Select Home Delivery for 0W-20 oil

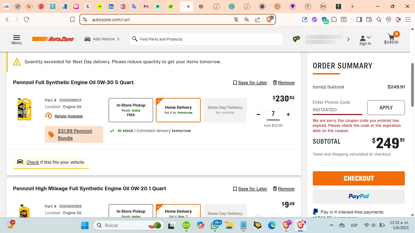(178, 211)
